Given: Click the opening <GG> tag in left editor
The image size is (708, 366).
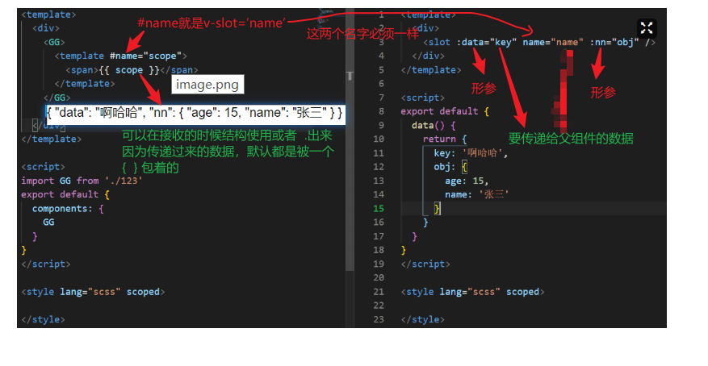Looking at the screenshot, I should (54, 42).
